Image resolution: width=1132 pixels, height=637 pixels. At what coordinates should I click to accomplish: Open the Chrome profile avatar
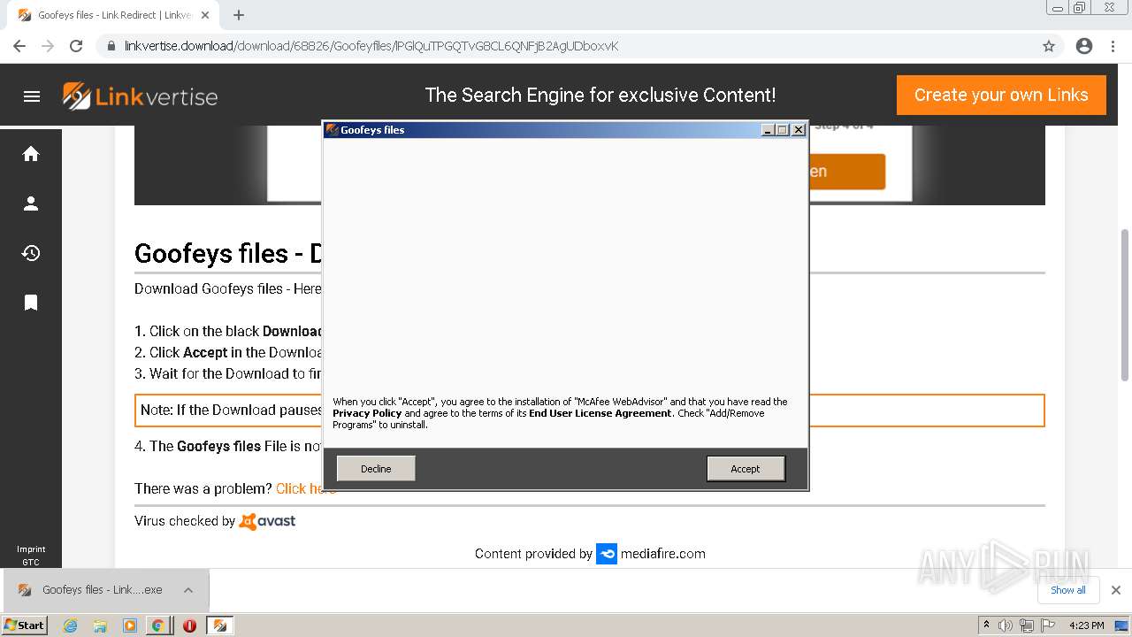(x=1084, y=46)
